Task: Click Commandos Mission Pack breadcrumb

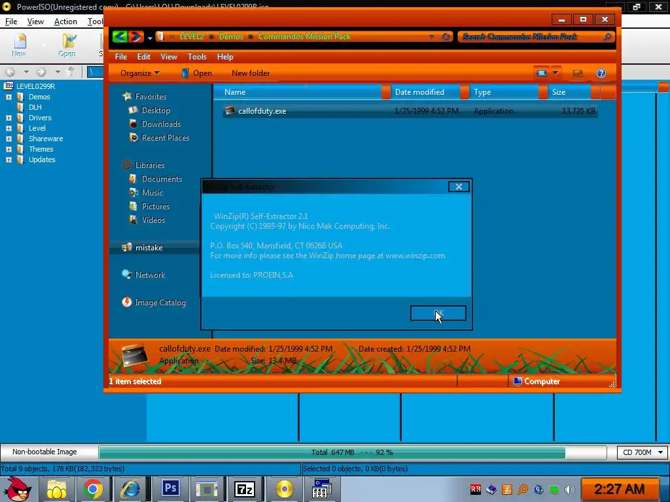Action: 304,37
